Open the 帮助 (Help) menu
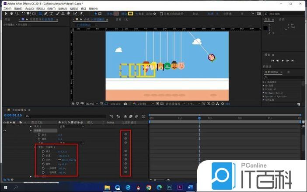 [x=93, y=8]
